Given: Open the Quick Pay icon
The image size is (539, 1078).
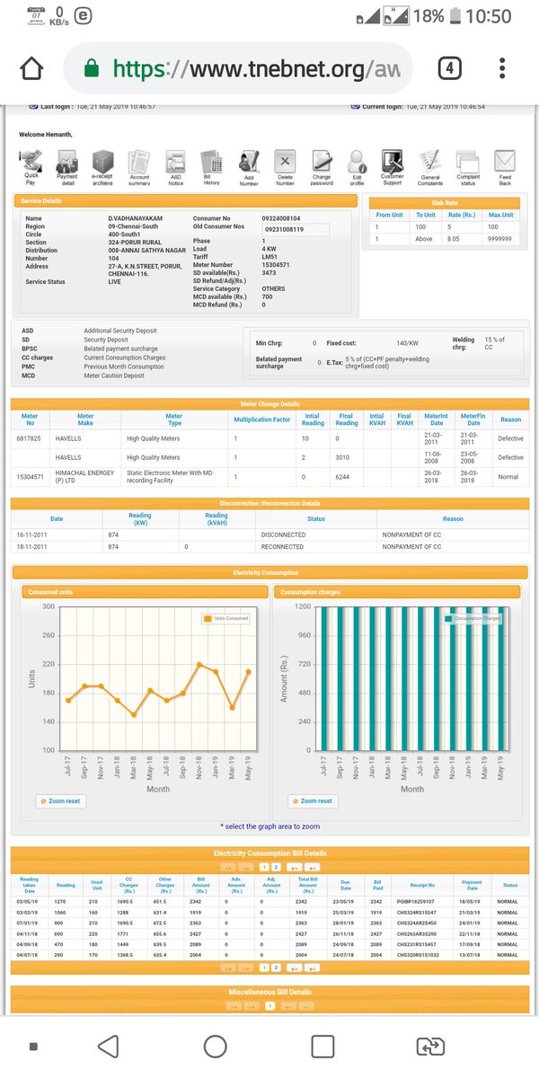Looking at the screenshot, I should pos(31,167).
